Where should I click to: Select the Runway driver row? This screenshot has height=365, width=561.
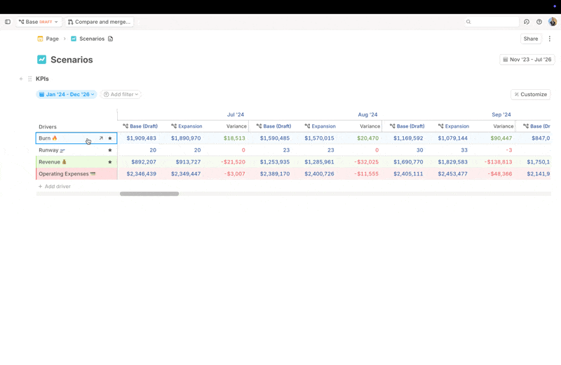(x=76, y=150)
